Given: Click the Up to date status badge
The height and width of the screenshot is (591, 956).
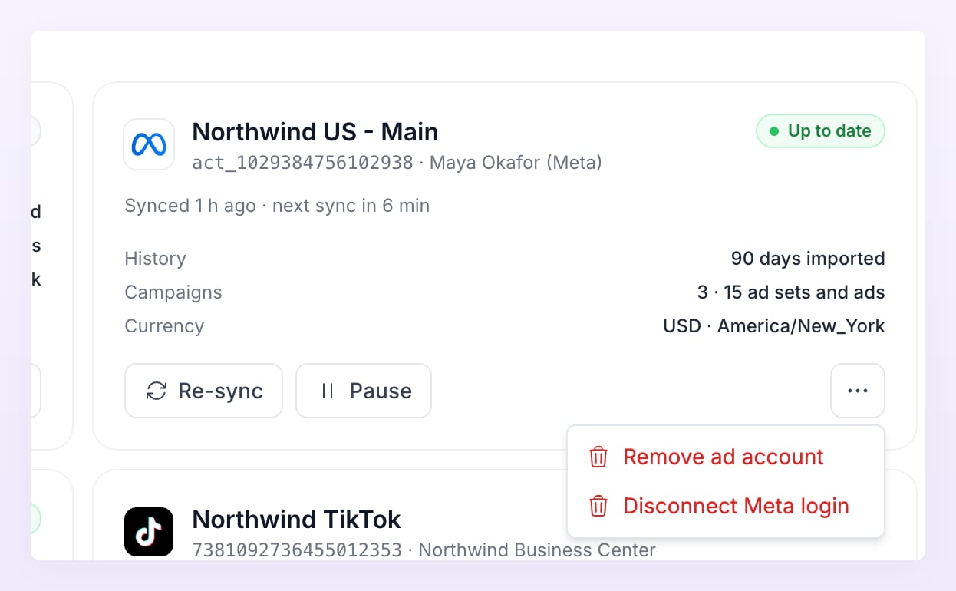Looking at the screenshot, I should pyautogui.click(x=820, y=130).
